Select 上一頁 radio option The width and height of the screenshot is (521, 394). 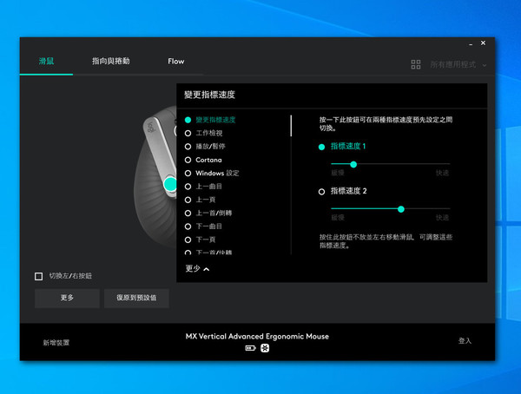click(188, 200)
